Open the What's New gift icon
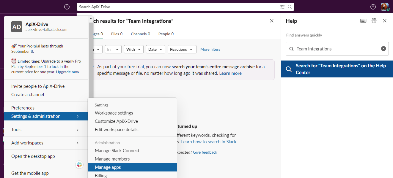Screen dimensions: 393x178 point(374,21)
